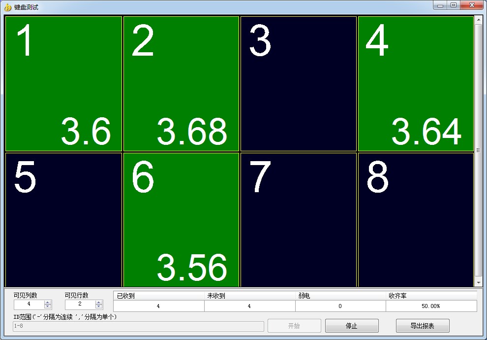The height and width of the screenshot is (340, 487).
Task: Decrease the 可见行数 value with down arrow
Action: click(99, 306)
